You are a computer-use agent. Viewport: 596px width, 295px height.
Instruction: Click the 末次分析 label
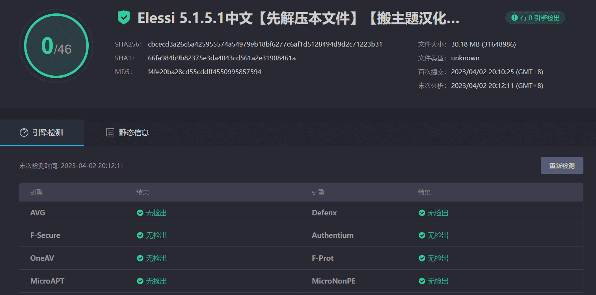[433, 86]
